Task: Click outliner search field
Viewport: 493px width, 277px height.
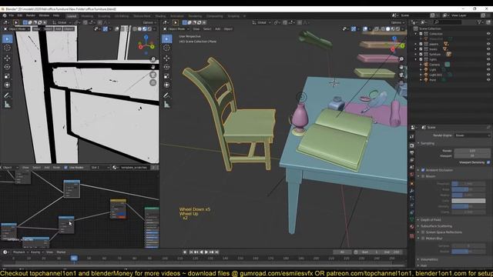Action: (x=448, y=22)
